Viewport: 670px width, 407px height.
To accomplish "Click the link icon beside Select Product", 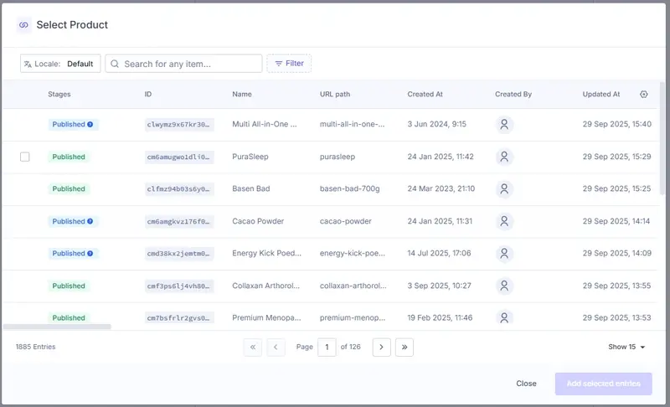I will (x=24, y=25).
